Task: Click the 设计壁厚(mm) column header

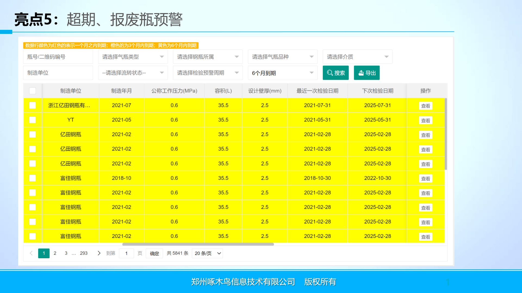Action: pos(265,91)
